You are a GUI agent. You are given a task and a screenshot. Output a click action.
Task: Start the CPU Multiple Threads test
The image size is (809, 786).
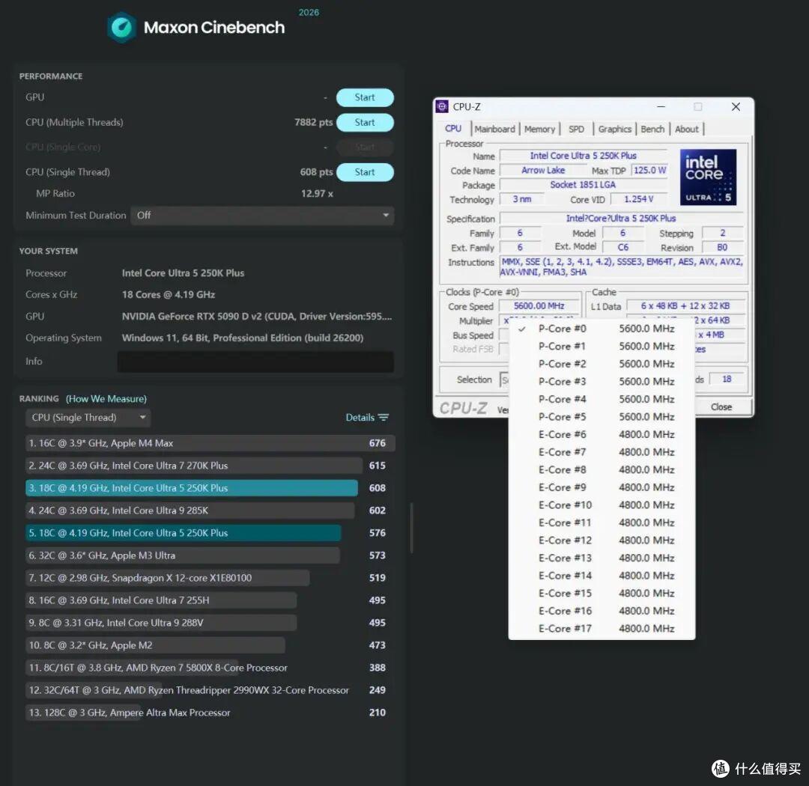coord(365,122)
